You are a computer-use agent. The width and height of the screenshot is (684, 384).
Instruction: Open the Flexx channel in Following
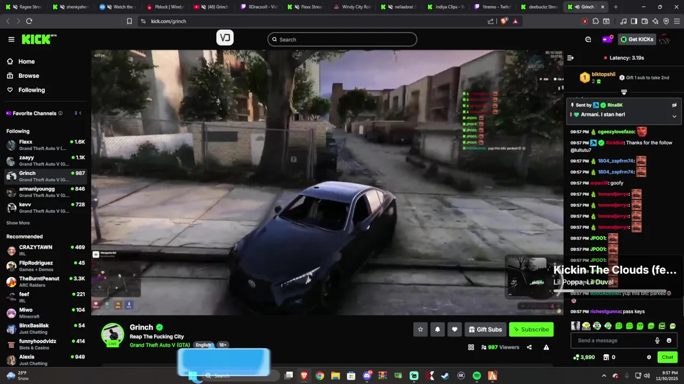coord(45,145)
